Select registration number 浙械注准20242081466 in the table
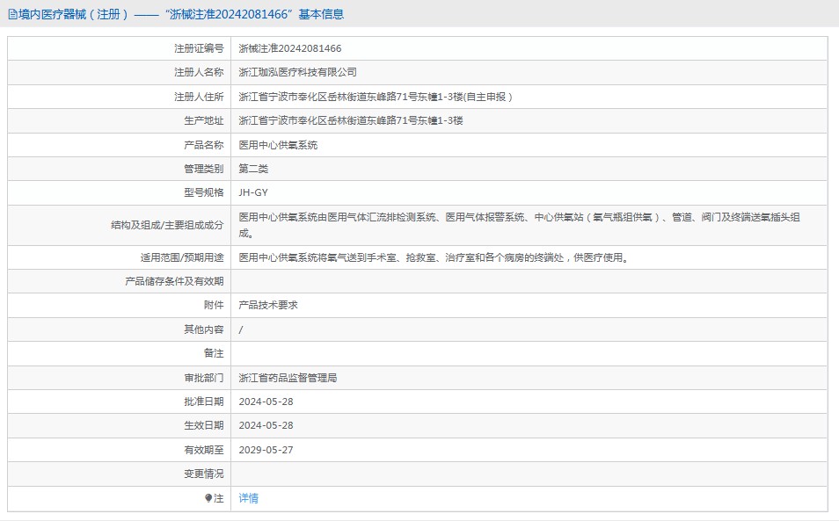This screenshot has height=521, width=839. click(290, 48)
